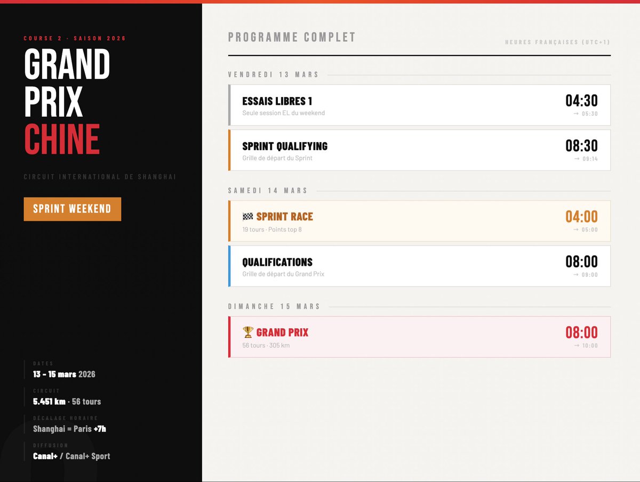Click the end time → 09:00 under Qualifications

(x=586, y=275)
